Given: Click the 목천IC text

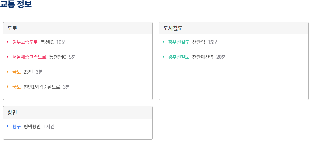Looking at the screenshot, I should click(x=47, y=42).
